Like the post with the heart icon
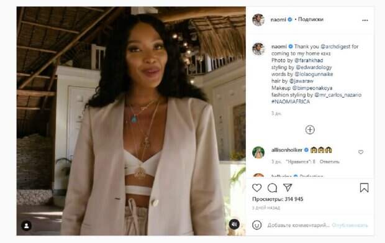The width and height of the screenshot is (385, 243). (257, 188)
